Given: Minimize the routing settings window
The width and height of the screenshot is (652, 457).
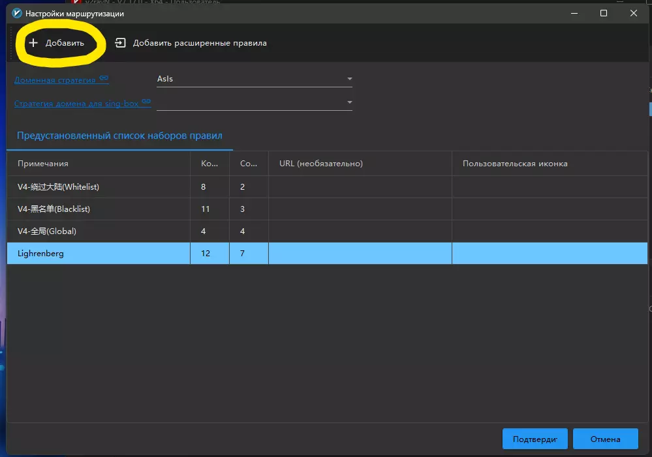Looking at the screenshot, I should tap(574, 13).
